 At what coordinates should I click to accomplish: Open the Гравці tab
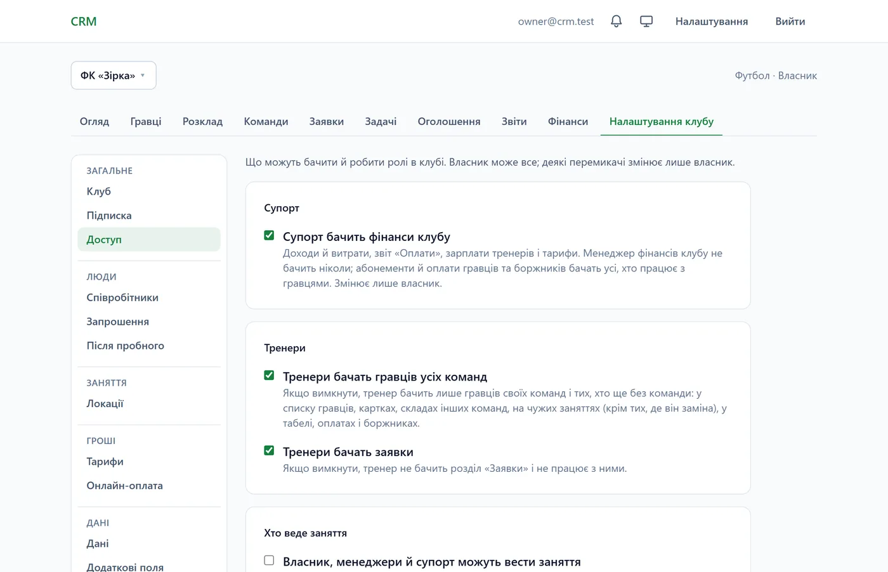(146, 121)
